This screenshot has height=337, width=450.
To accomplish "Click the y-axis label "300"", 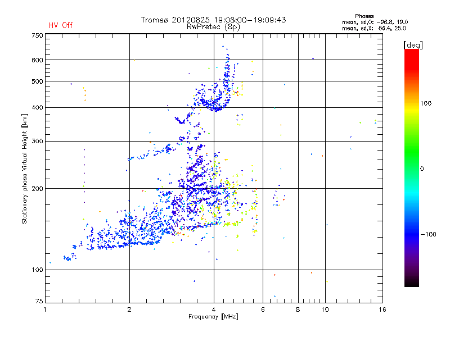I will pyautogui.click(x=37, y=142).
